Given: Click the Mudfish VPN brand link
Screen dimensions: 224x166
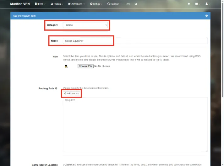Looking at the screenshot, I should click(x=20, y=4).
